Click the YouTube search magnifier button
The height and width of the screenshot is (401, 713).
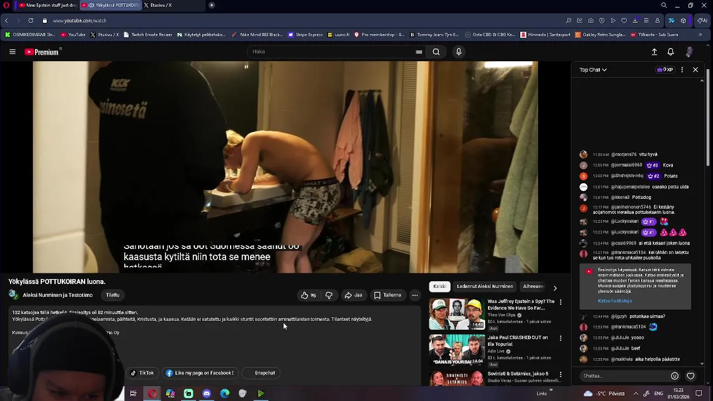pyautogui.click(x=436, y=52)
